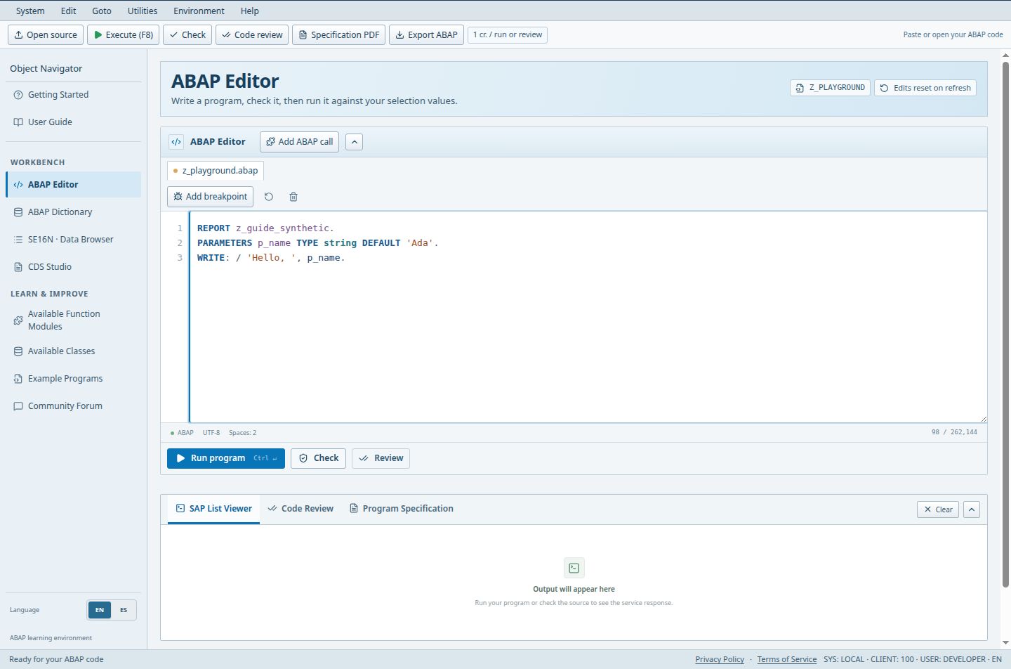Collapse the ABAP Editor panel
This screenshot has width=1011, height=669.
355,142
